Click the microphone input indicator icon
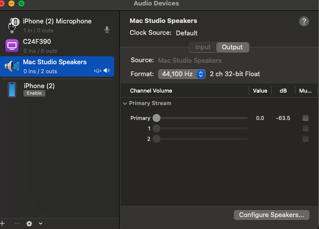 point(107,30)
